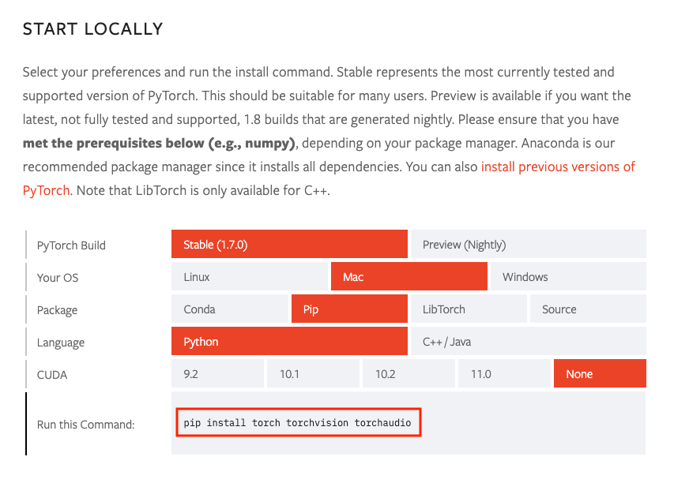Screen dimensions: 674x483
Task: Select Windows as your OS
Action: pos(568,277)
